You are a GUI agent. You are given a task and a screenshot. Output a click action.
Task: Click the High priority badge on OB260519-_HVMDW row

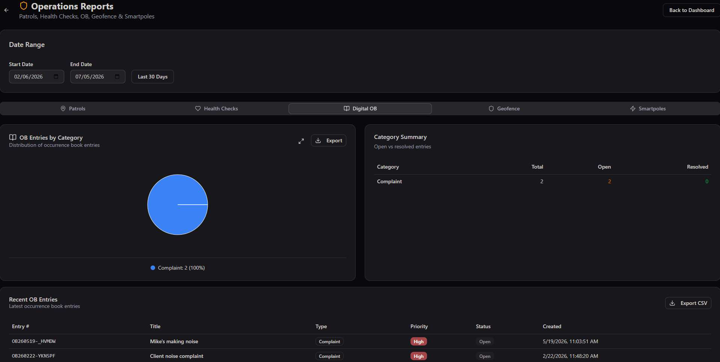pos(418,342)
